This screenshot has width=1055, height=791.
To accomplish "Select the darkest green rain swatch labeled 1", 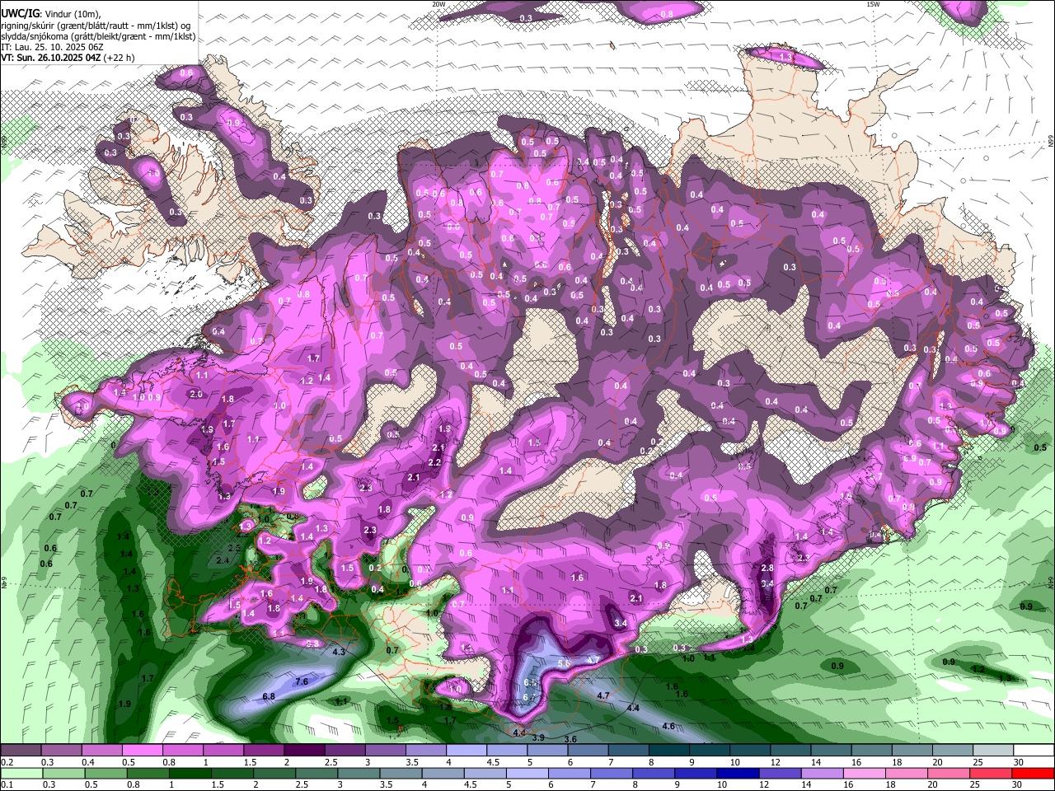I will (x=190, y=773).
